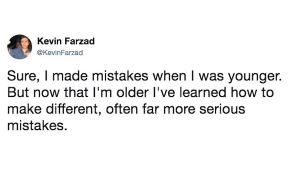Click the display name Kevin Farzad

[x=66, y=41]
